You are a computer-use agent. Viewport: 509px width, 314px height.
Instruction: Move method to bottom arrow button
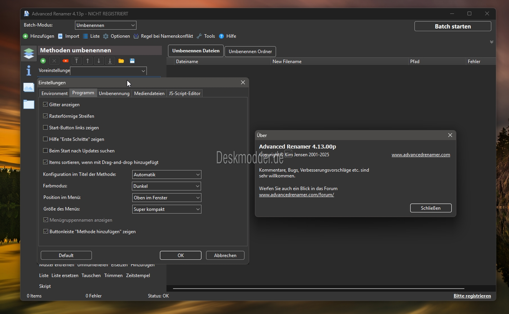[x=110, y=61]
